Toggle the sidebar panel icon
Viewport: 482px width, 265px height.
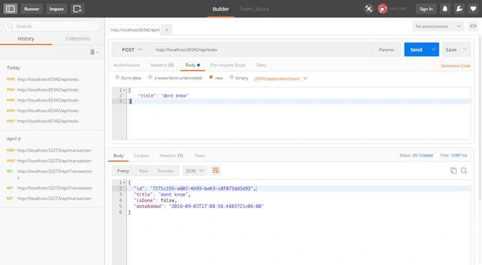point(10,9)
